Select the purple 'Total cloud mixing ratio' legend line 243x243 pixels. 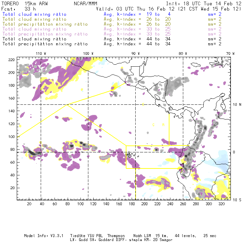pos(34,29)
